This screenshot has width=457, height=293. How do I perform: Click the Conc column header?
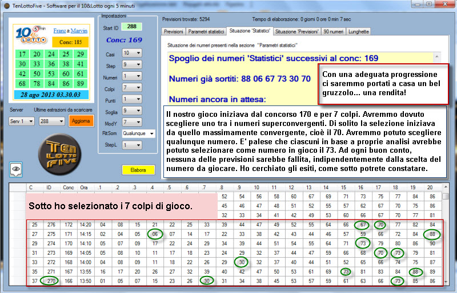(x=69, y=188)
